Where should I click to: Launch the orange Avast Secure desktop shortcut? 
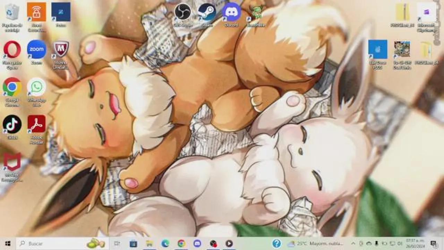click(36, 17)
